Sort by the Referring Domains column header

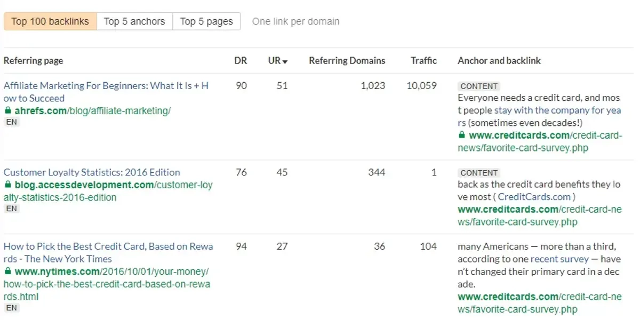[x=347, y=61]
